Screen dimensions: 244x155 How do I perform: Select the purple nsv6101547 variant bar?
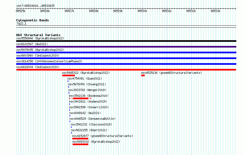(126, 47)
